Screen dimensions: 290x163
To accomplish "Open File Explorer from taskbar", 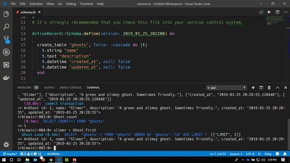I will point(27,160).
